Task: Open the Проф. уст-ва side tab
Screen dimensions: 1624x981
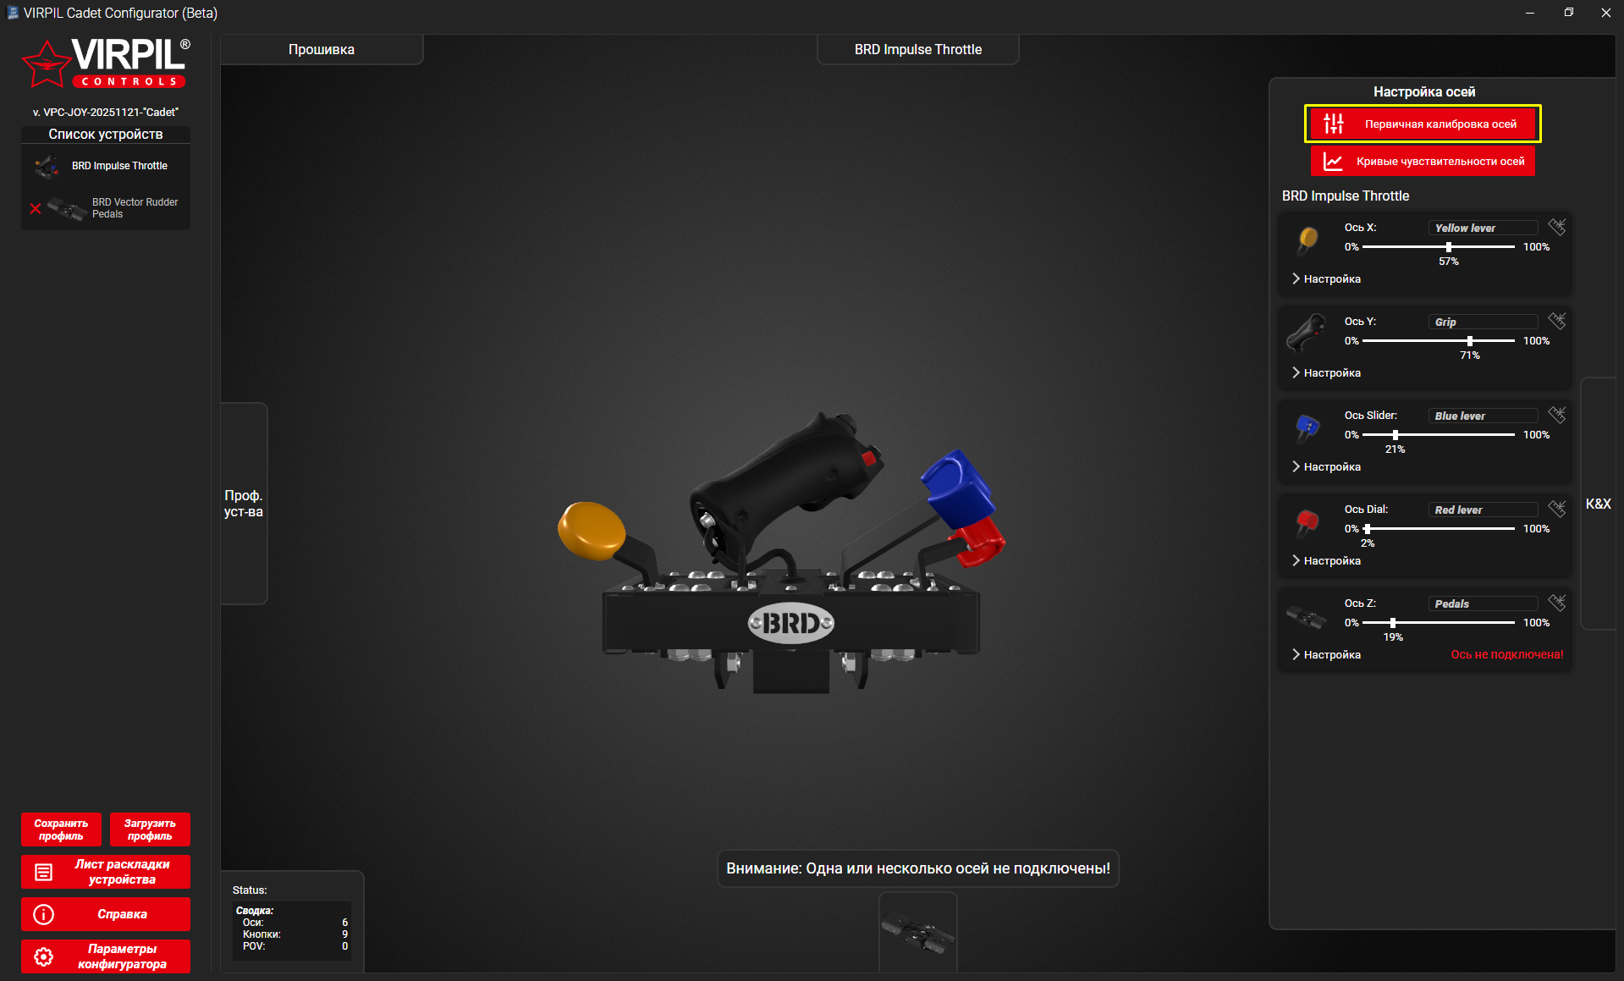Action: pyautogui.click(x=244, y=504)
